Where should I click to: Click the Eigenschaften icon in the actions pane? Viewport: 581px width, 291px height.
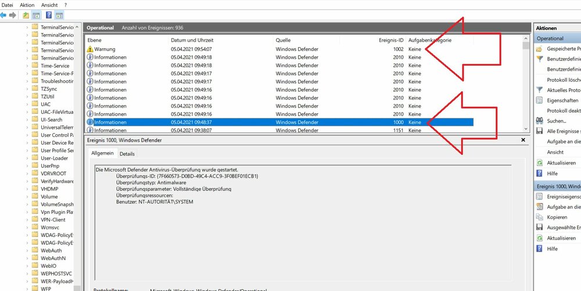coord(540,100)
